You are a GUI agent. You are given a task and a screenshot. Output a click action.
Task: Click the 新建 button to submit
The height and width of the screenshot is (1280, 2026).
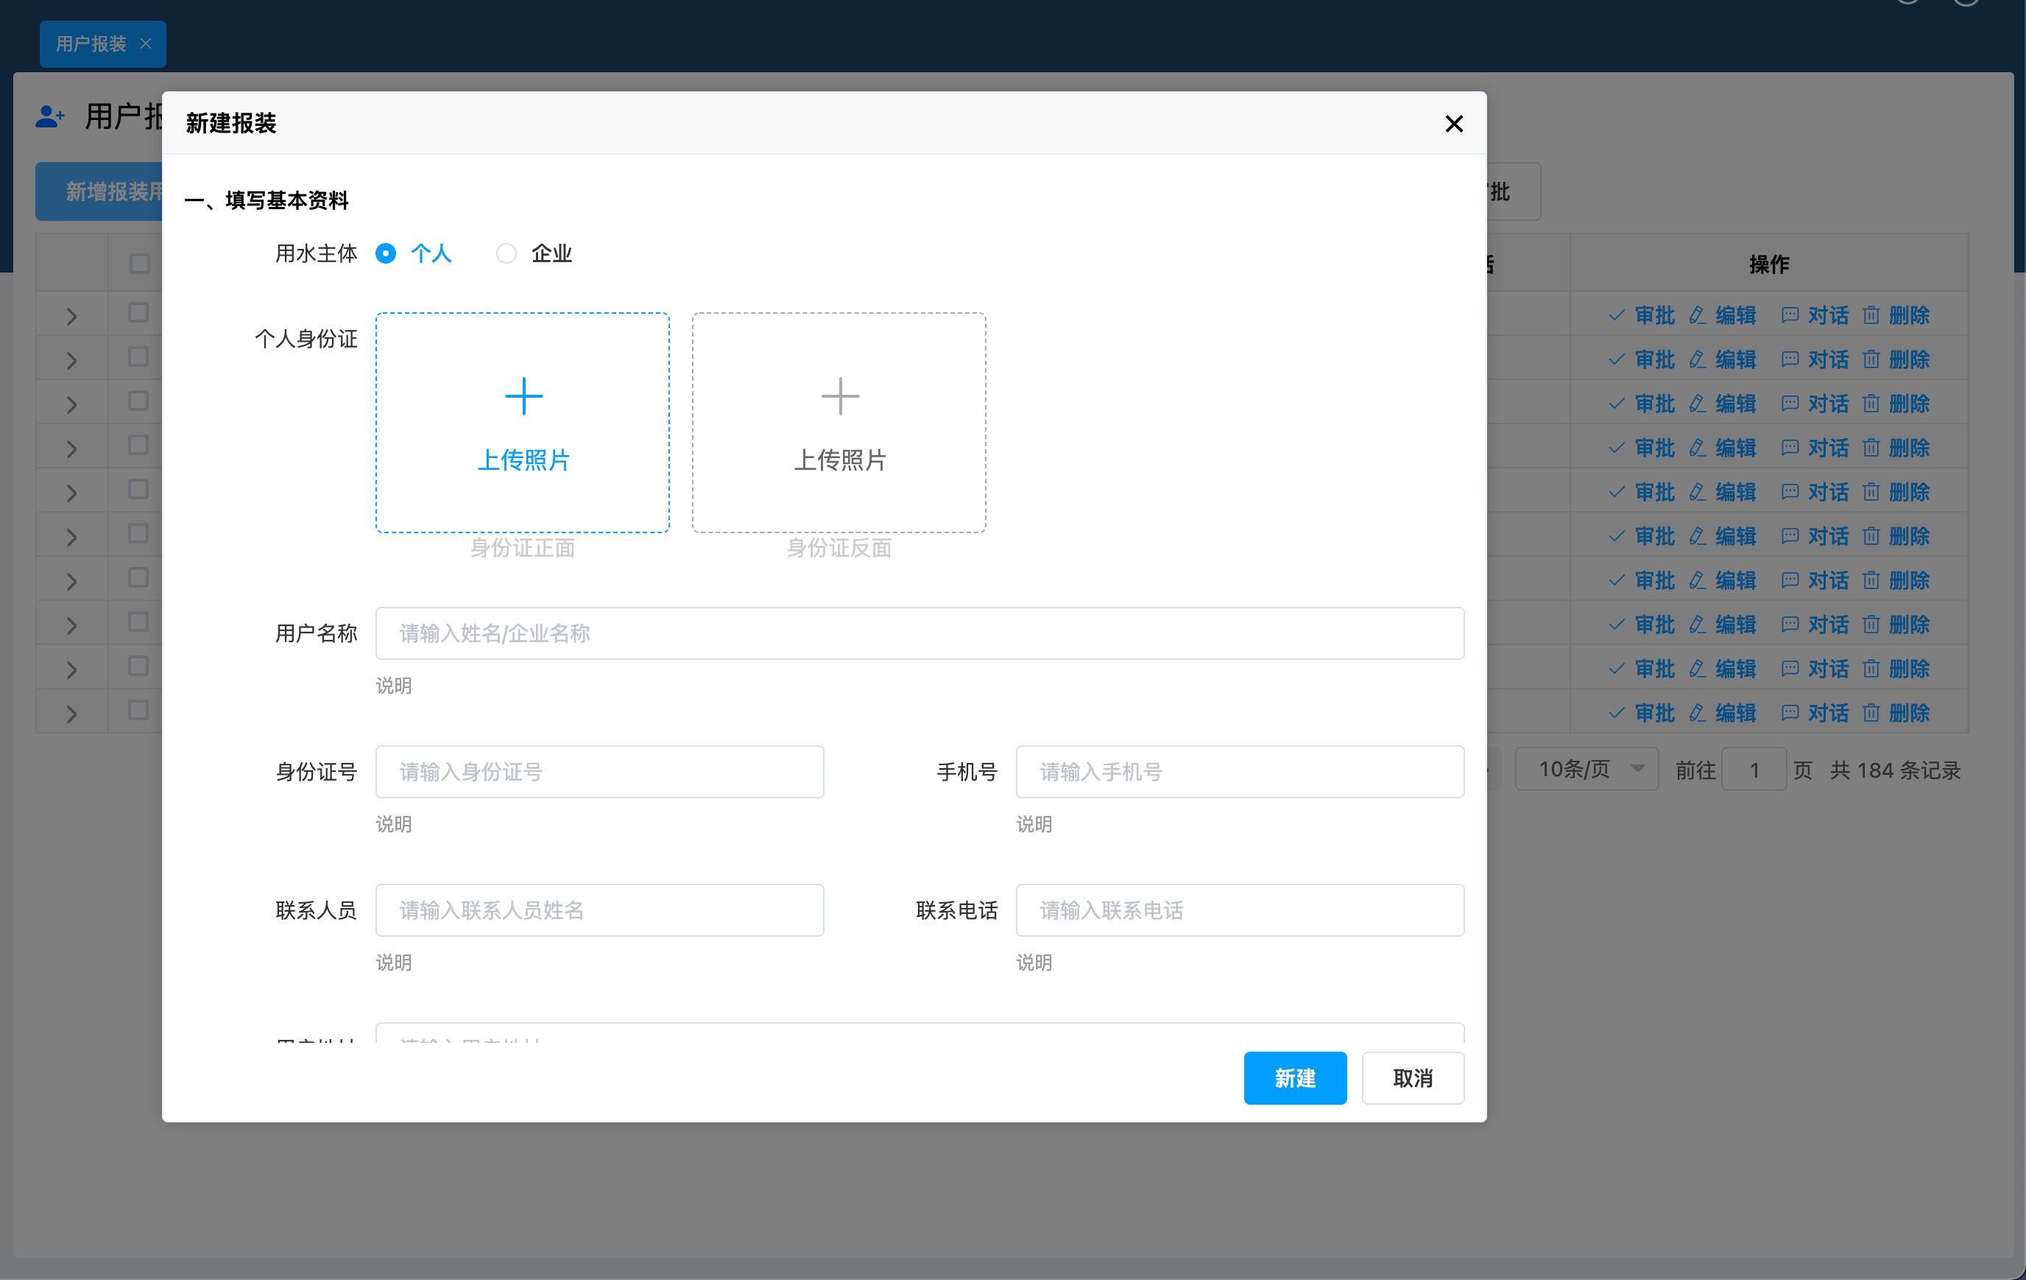1295,1078
